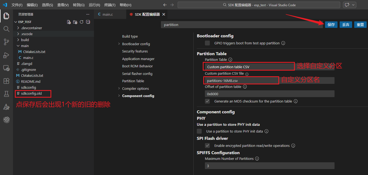Enable Use a partition to store PHY init data
368x175 pixels.
[199, 131]
